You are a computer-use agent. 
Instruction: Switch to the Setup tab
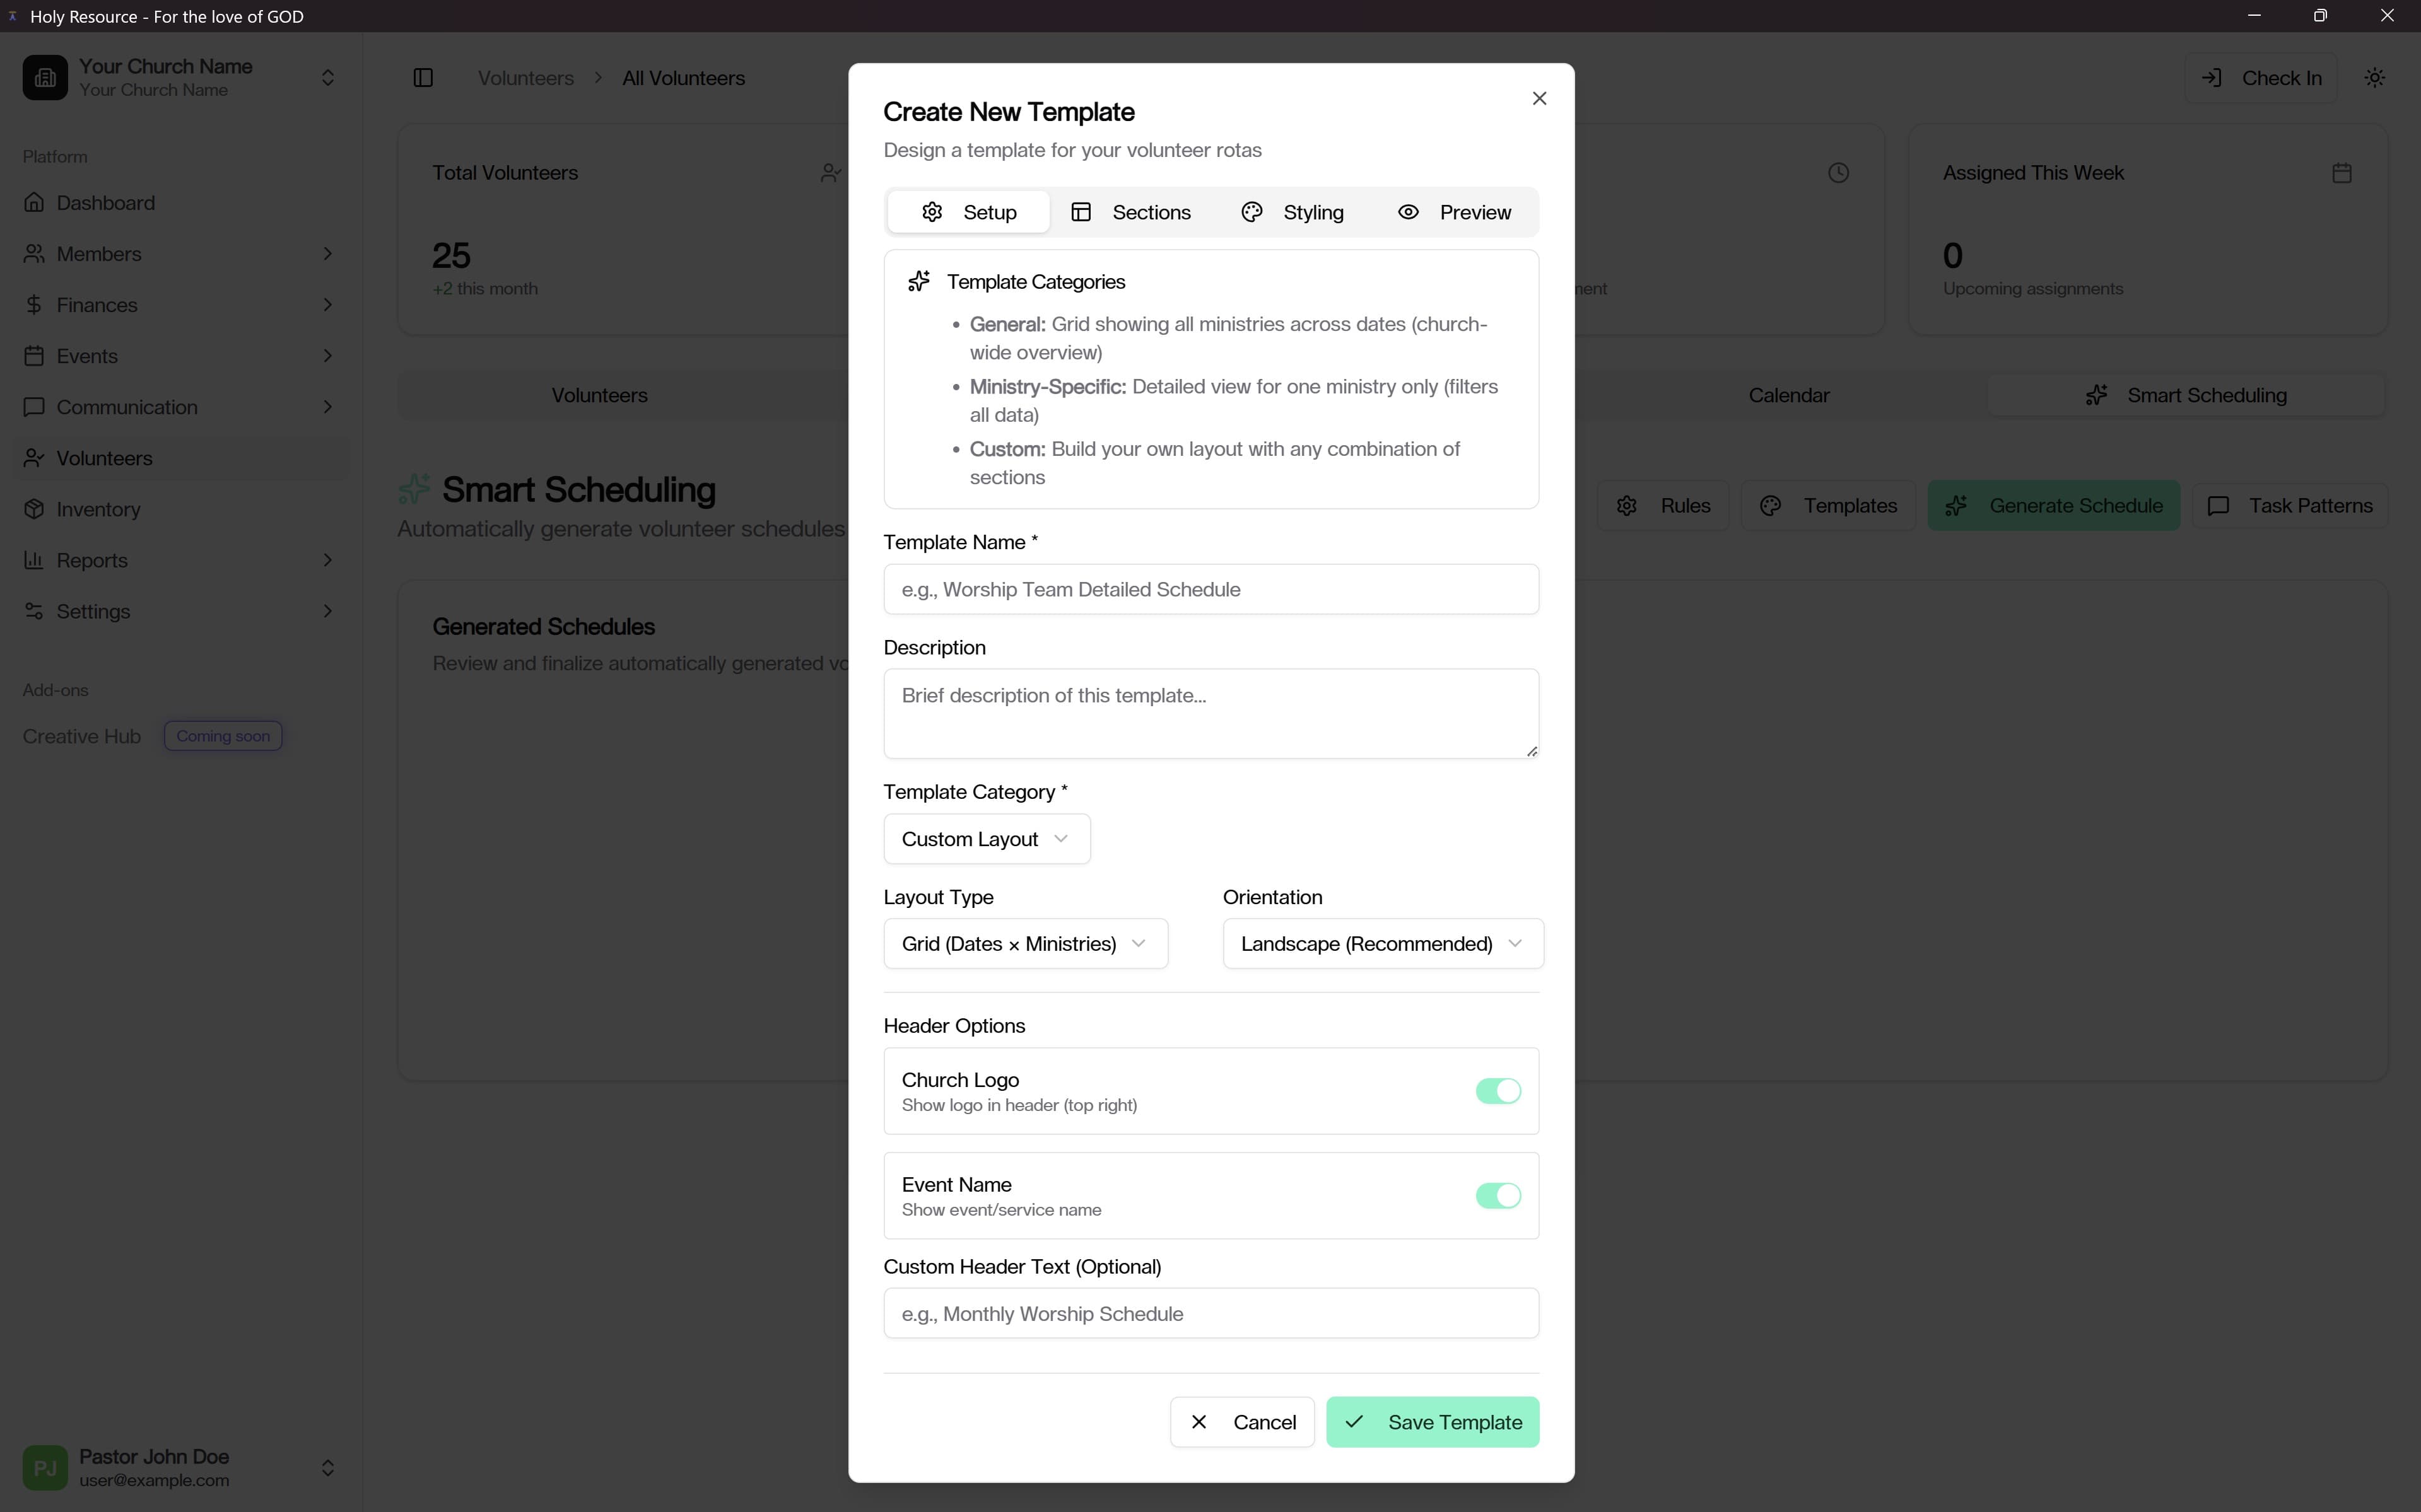(968, 212)
